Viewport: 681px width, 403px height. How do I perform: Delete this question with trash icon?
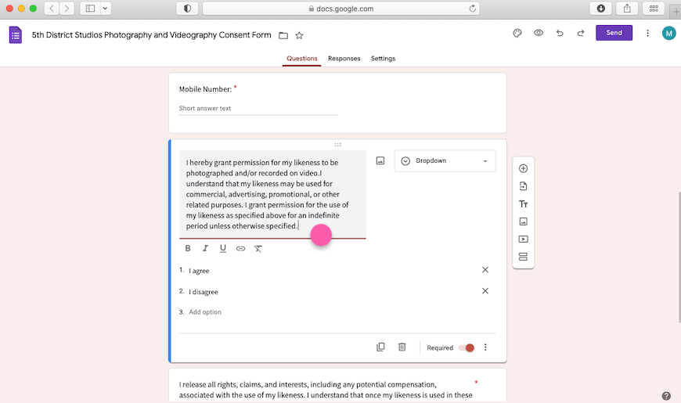402,347
